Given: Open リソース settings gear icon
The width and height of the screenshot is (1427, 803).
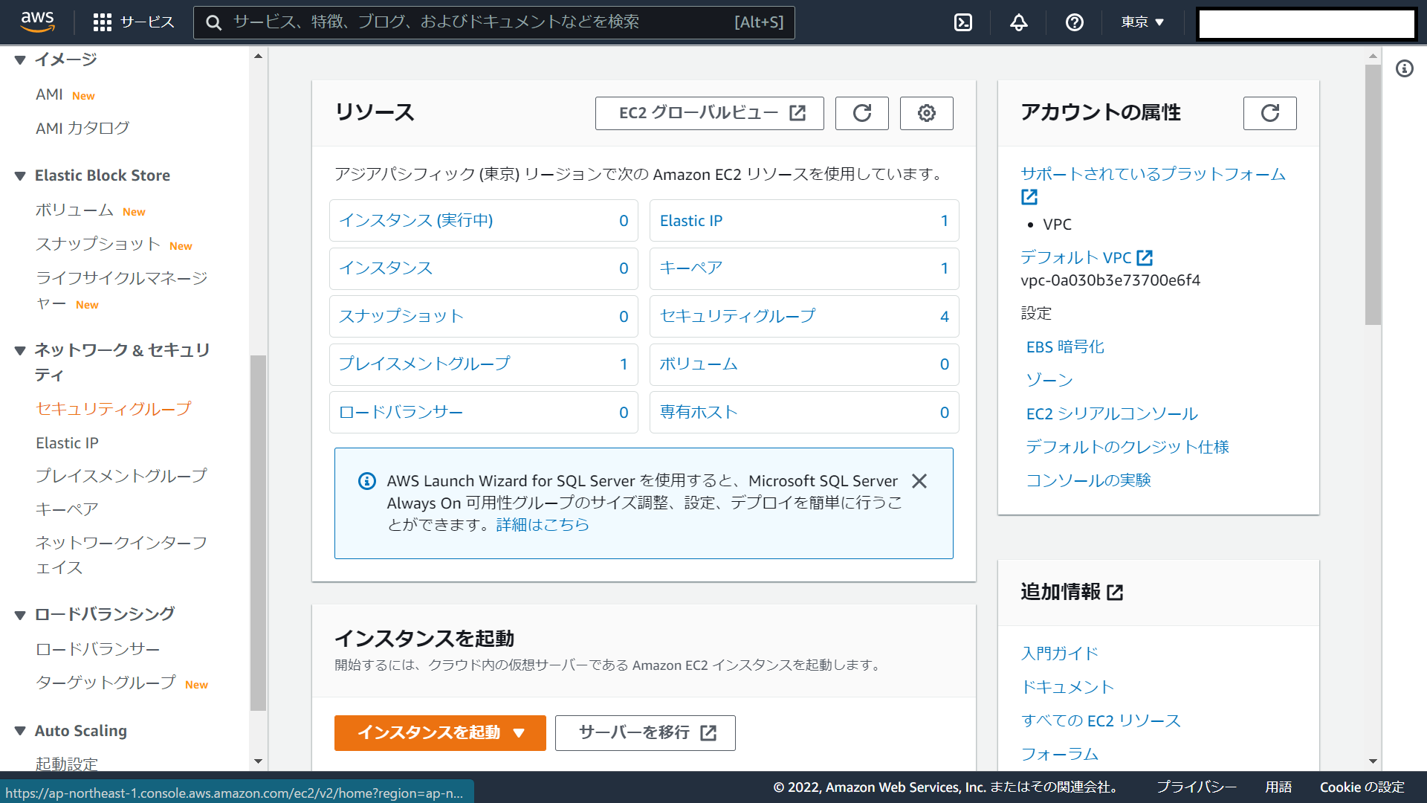Looking at the screenshot, I should coord(926,113).
